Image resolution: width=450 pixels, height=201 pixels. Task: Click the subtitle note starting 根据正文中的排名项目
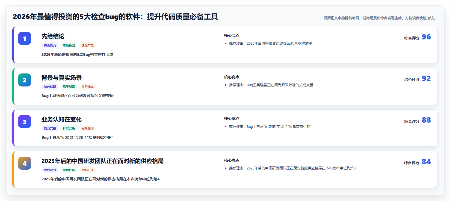[x=380, y=18]
